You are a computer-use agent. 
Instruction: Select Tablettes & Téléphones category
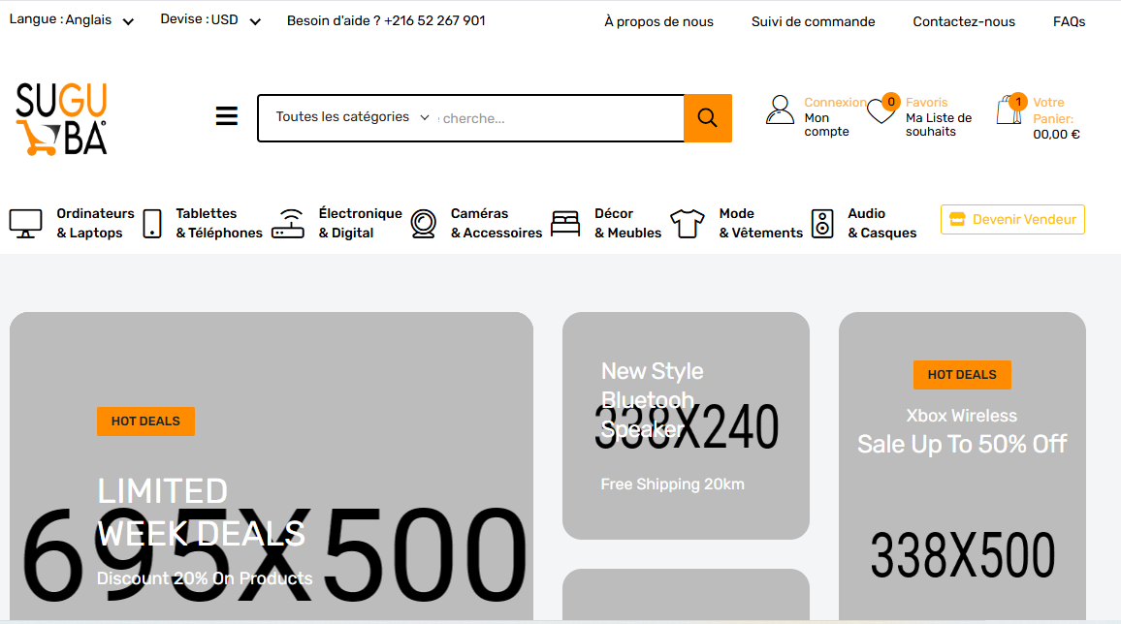(x=218, y=223)
